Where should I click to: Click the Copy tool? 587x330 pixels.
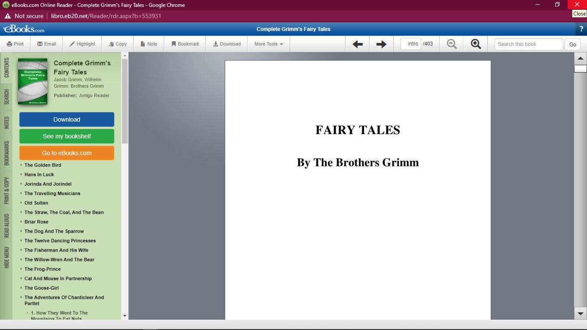tap(111, 44)
